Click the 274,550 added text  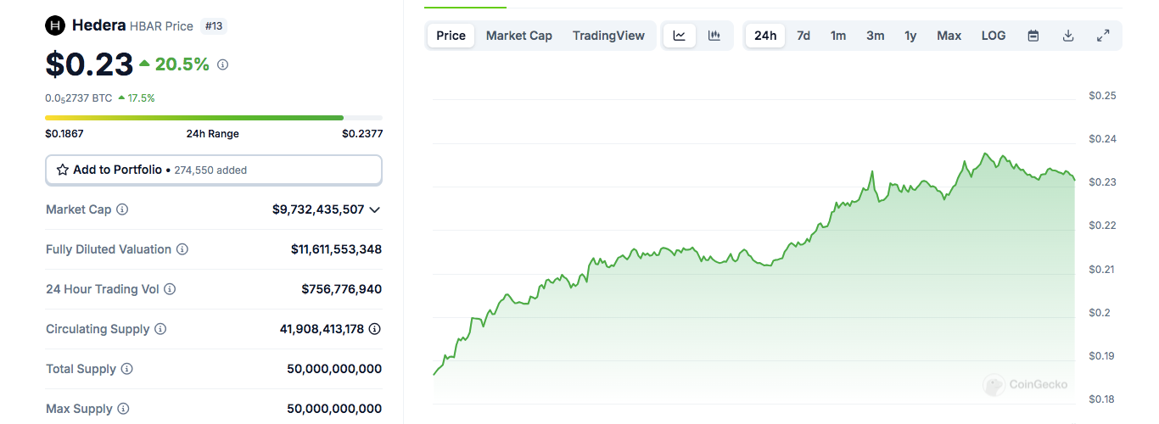point(210,170)
